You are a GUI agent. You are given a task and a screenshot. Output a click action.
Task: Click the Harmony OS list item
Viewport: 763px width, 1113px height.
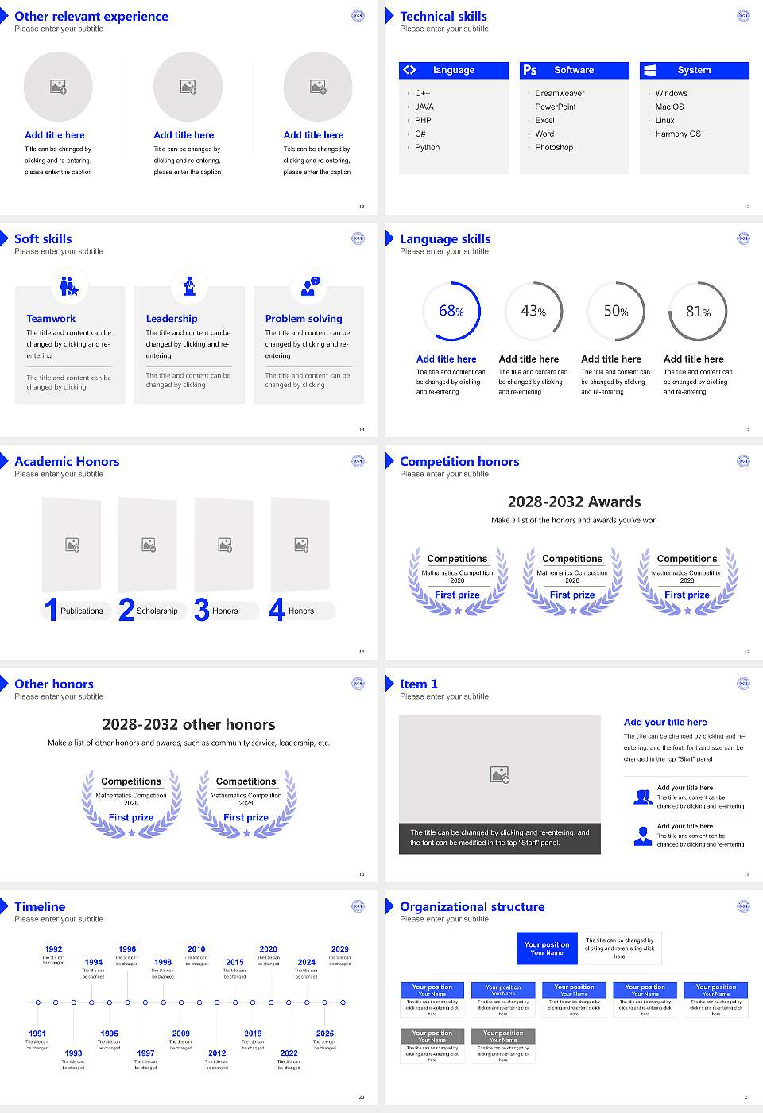tap(678, 134)
